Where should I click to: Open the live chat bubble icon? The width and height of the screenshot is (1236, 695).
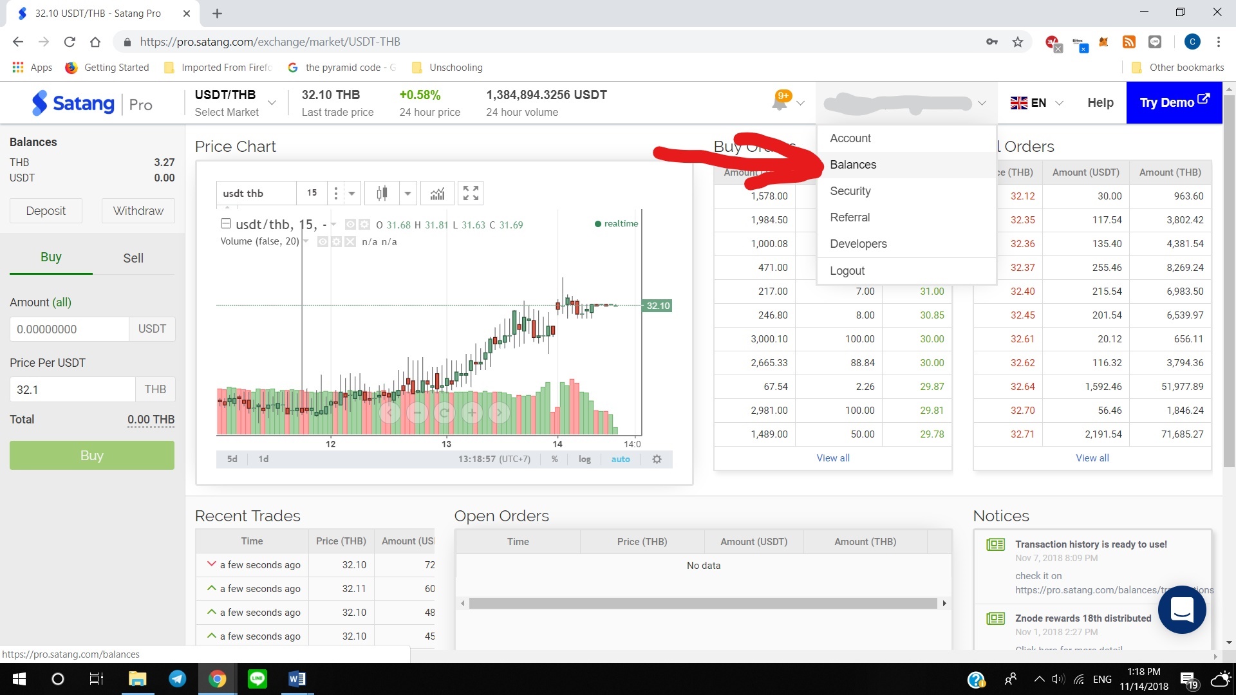[x=1182, y=609]
